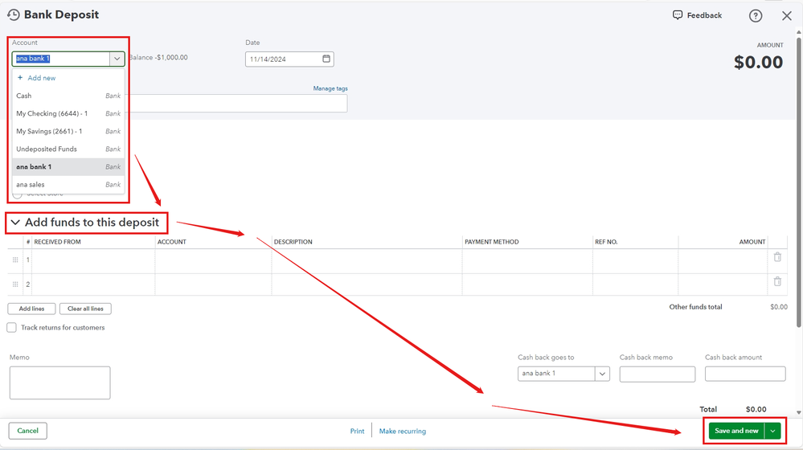Click Amount cell in row 1
803x450 pixels.
point(723,261)
